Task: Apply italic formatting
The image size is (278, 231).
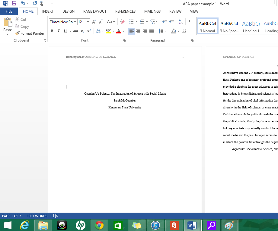Action: (59, 31)
